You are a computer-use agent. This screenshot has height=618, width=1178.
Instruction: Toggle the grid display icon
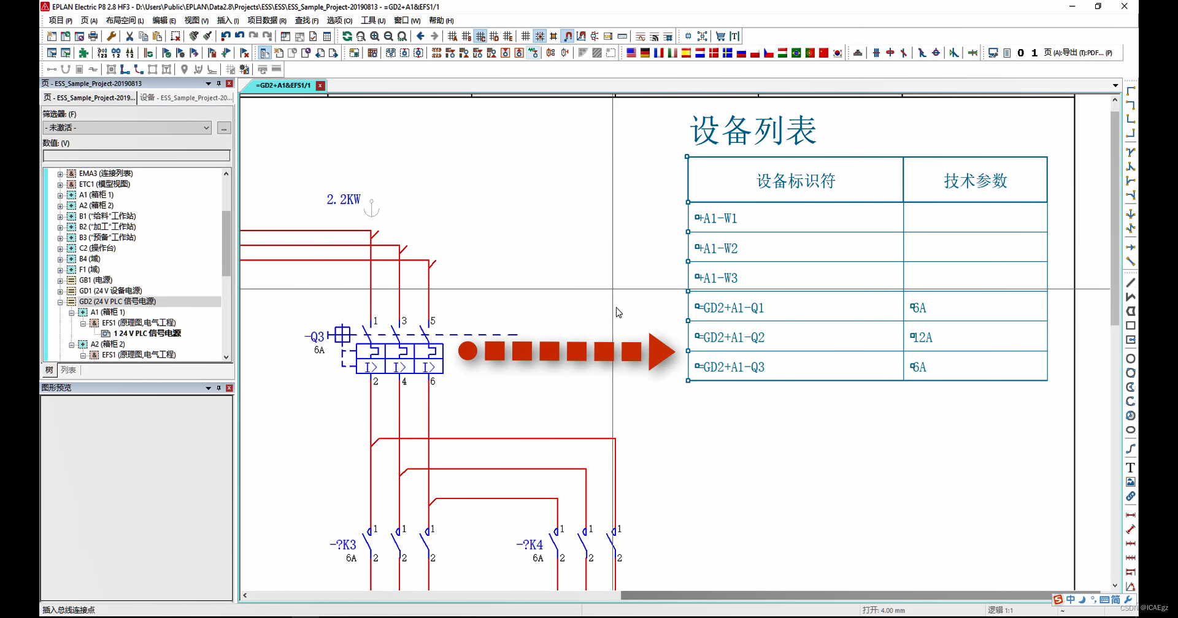[x=526, y=37]
